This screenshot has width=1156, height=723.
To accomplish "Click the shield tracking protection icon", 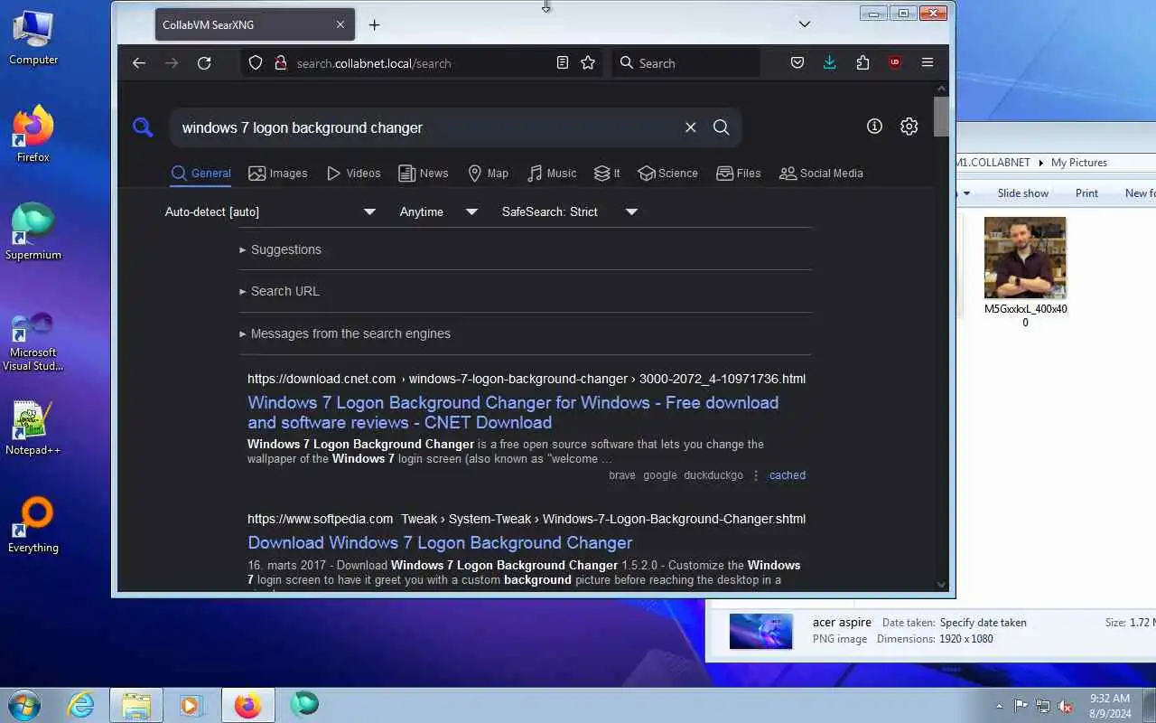I will [x=256, y=63].
